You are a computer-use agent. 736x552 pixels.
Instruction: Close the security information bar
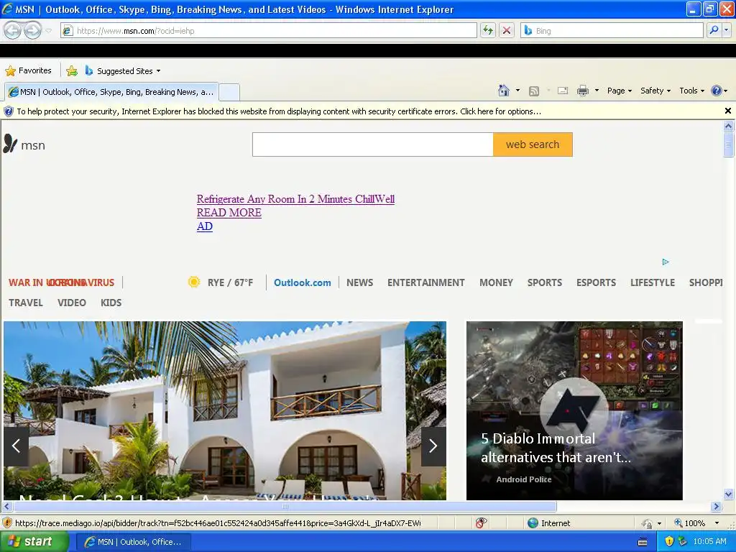(x=727, y=111)
